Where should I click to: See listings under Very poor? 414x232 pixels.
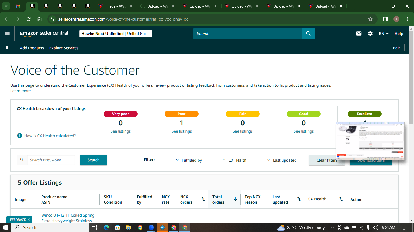[121, 131]
